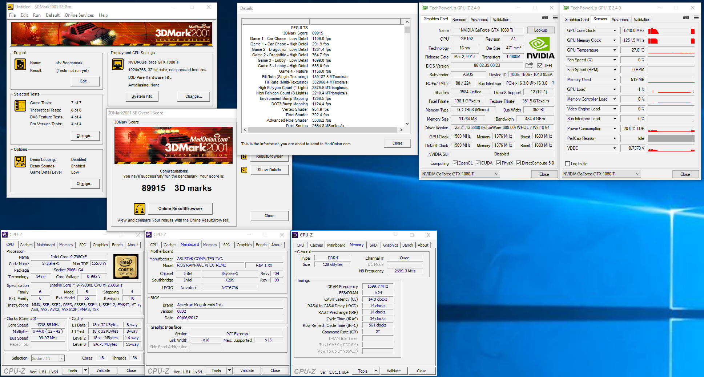Toggle the PhysX checkbox
This screenshot has height=377, width=704.
click(498, 163)
